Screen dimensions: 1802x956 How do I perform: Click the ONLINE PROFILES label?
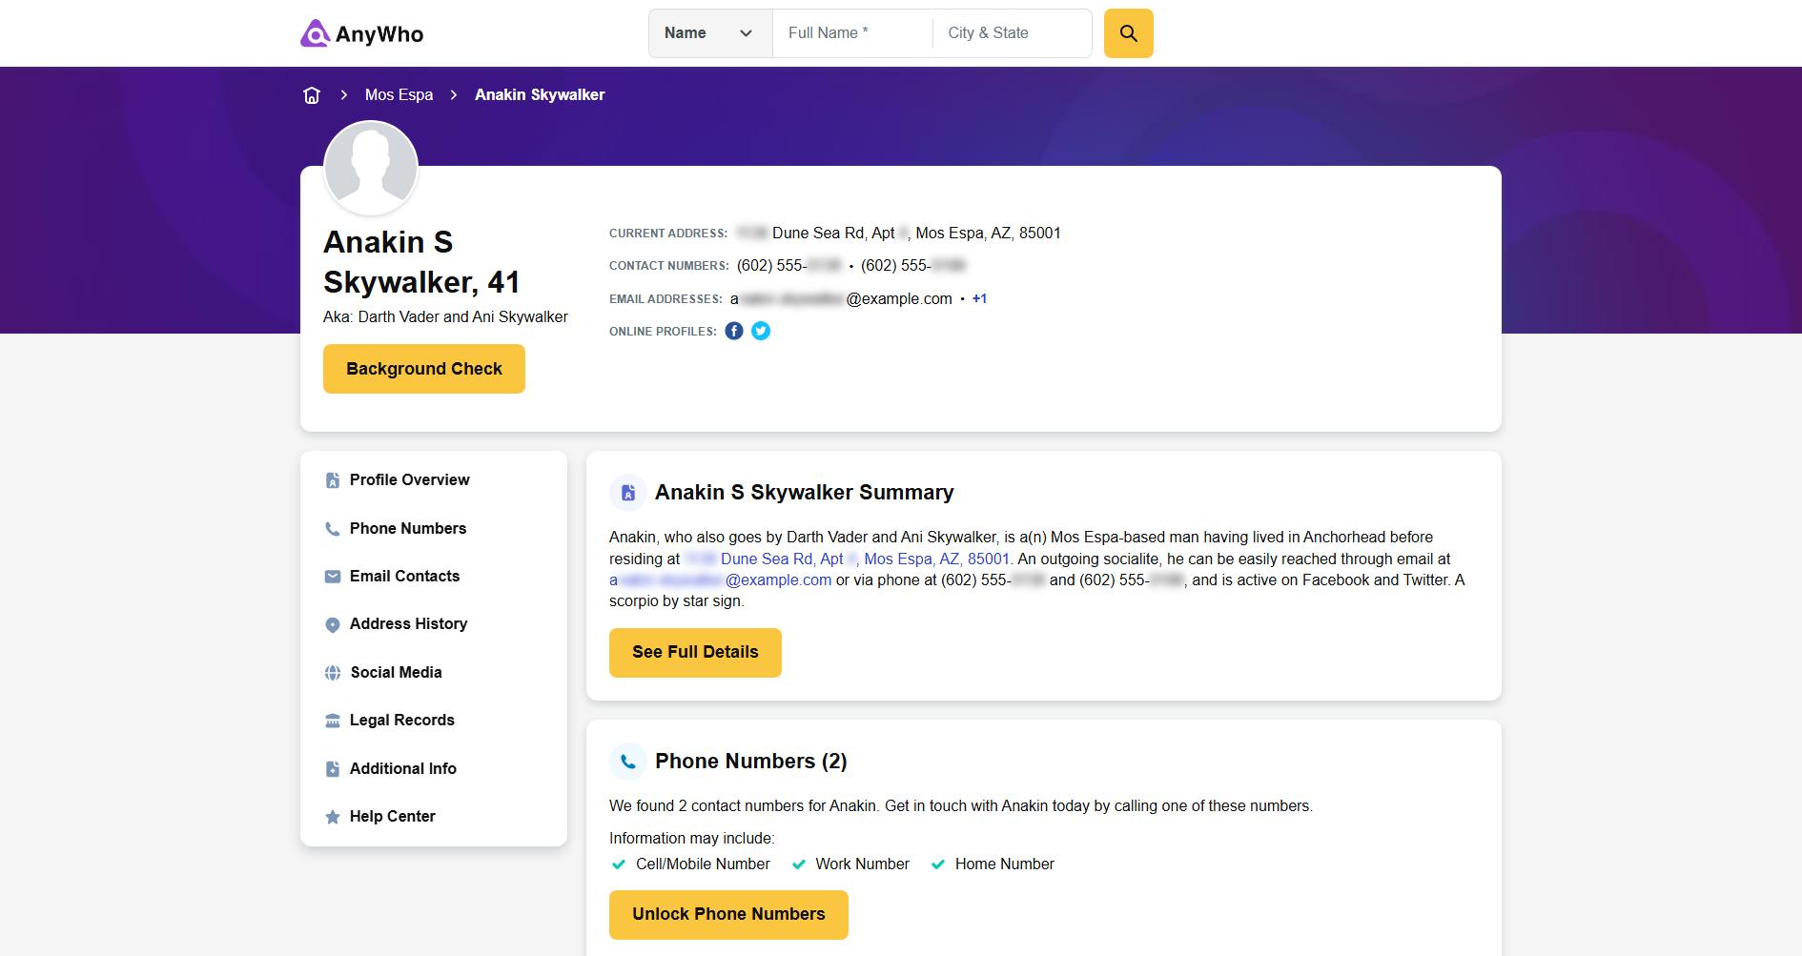point(663,332)
